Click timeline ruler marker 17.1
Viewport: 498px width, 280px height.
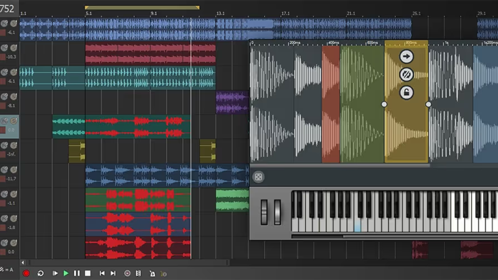286,13
